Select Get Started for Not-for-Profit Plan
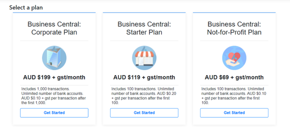Image resolution: width=290 pixels, height=134 pixels. coord(234,113)
